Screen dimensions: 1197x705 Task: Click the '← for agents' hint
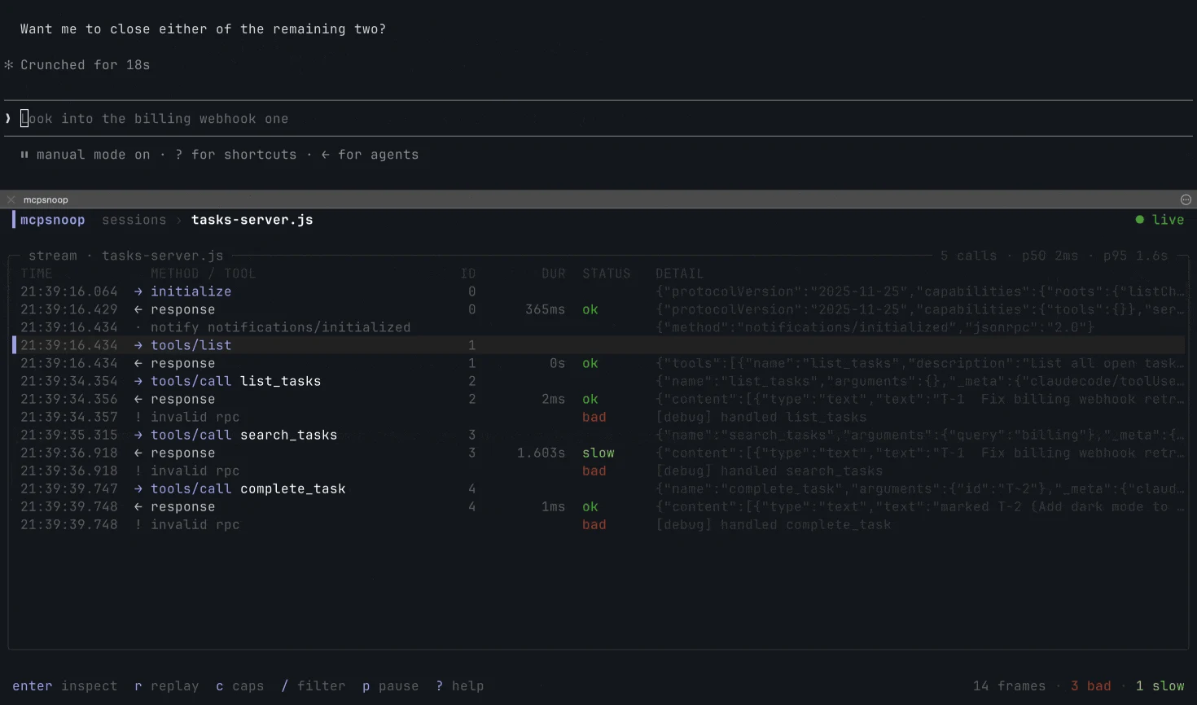click(370, 155)
